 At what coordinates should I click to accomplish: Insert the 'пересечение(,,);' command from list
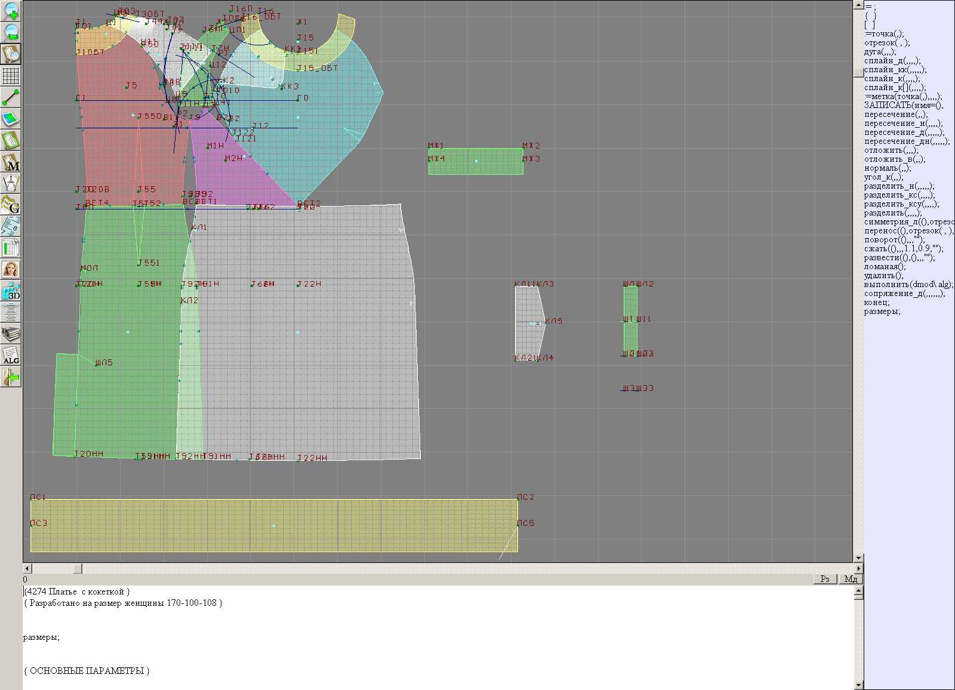point(896,115)
